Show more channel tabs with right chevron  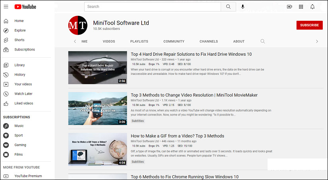317,41
